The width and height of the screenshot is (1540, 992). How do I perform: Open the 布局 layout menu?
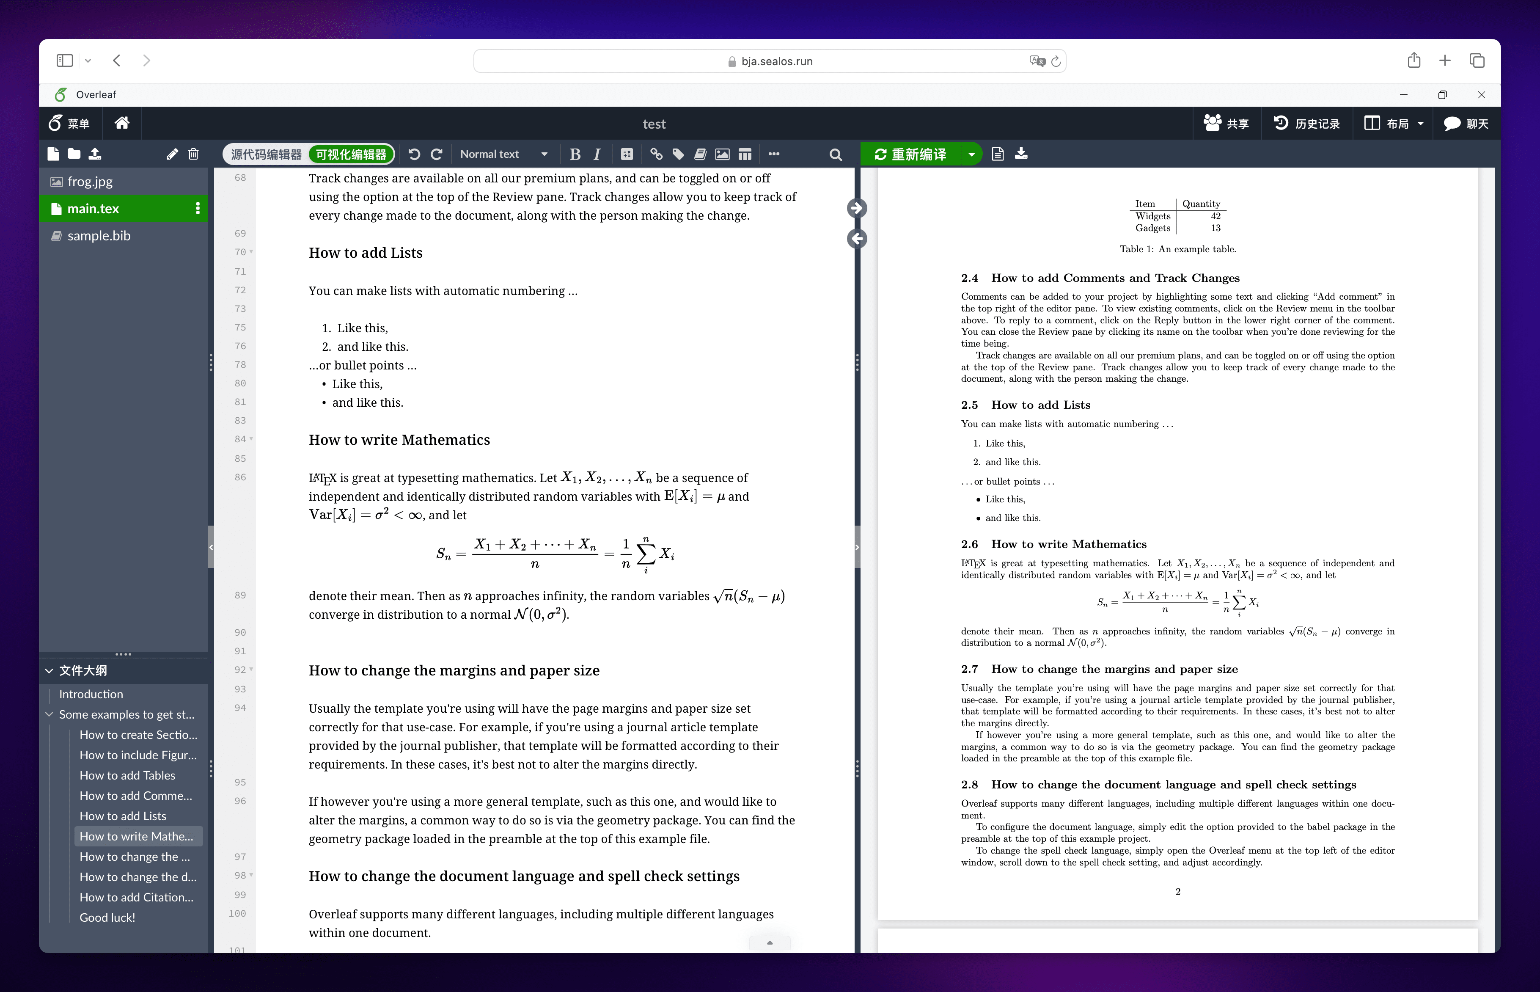(x=1394, y=123)
